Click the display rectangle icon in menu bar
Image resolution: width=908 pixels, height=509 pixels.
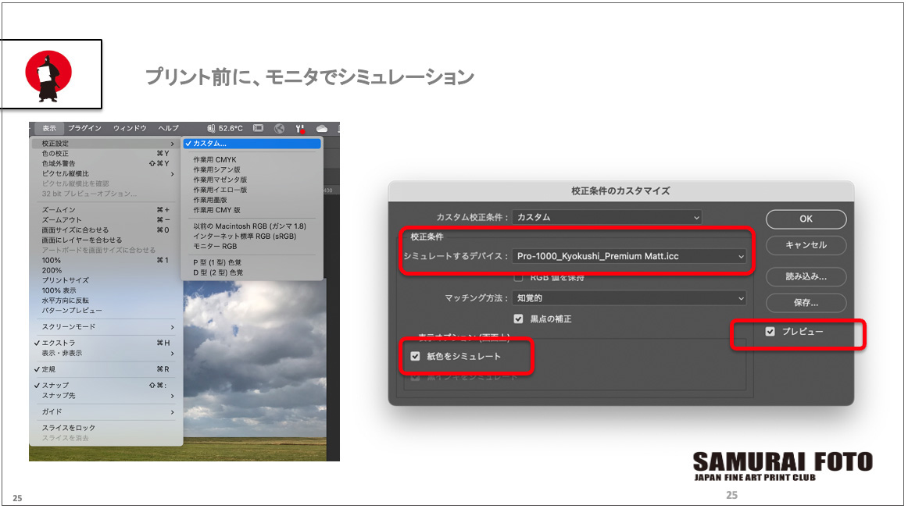259,128
